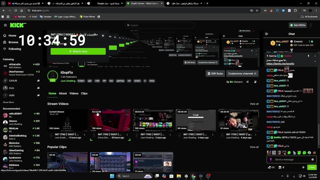
Task: Open Chrome media control icon
Action: [x=304, y=10]
